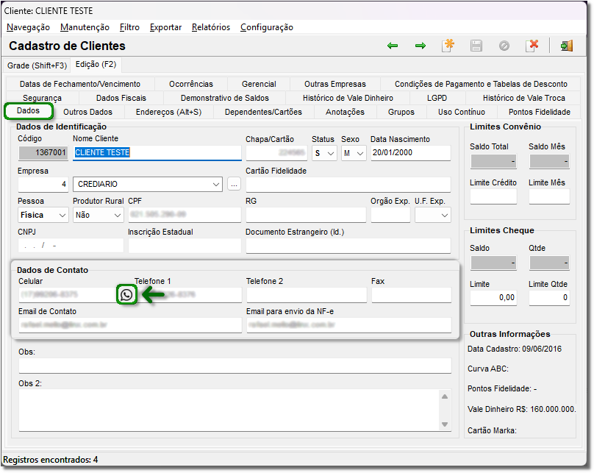Open the Configuração menu
Image resolution: width=594 pixels, height=473 pixels.
point(267,27)
